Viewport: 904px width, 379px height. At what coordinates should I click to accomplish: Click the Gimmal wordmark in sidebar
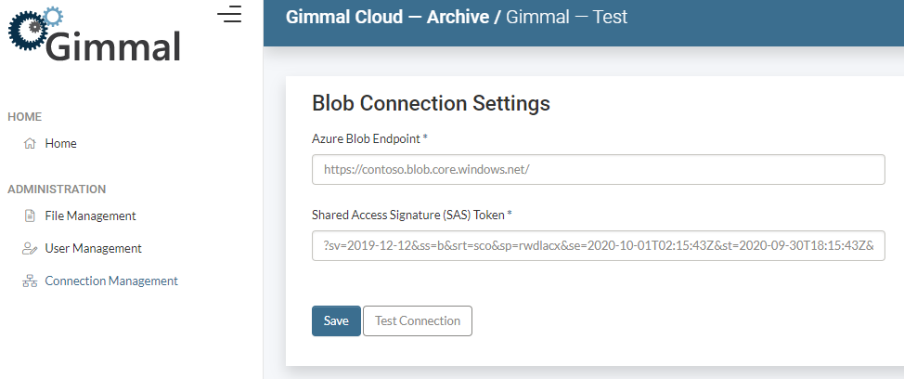tap(113, 46)
